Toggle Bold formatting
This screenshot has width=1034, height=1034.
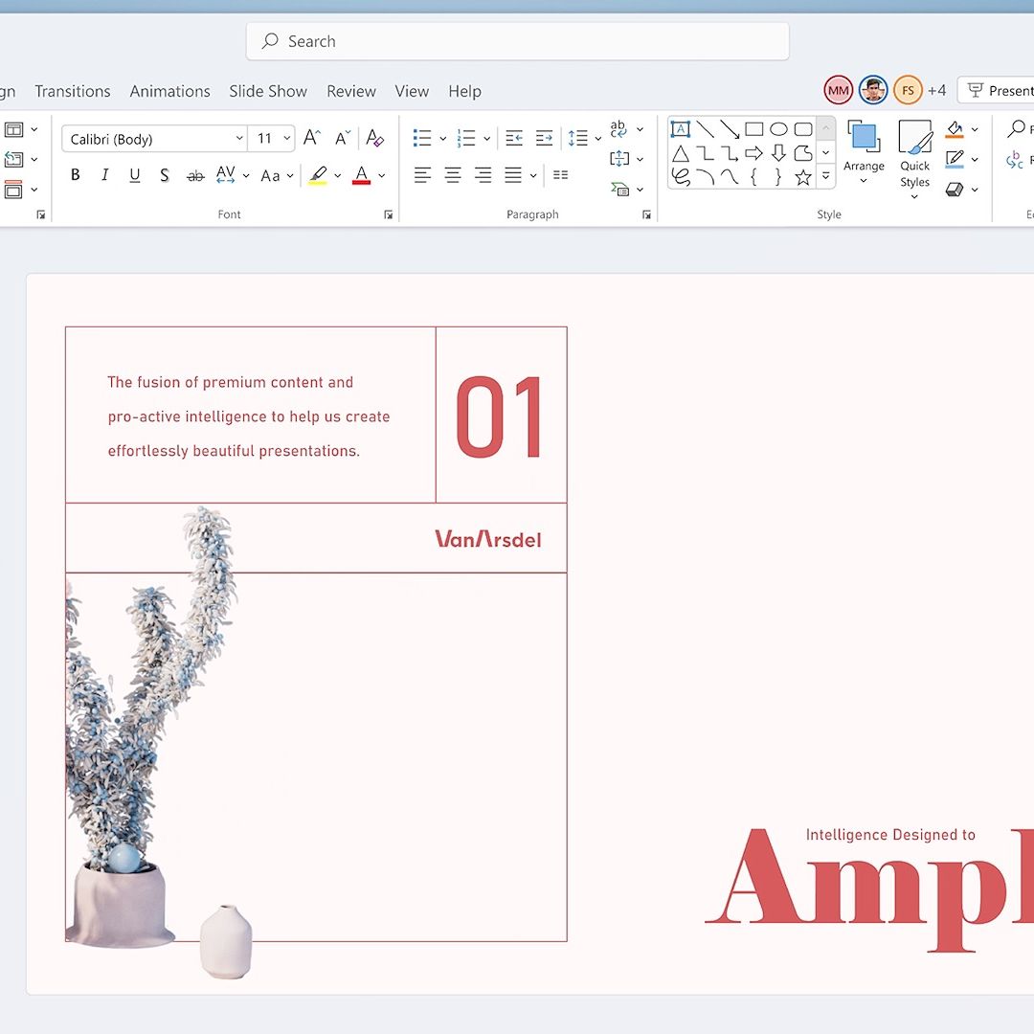pyautogui.click(x=76, y=174)
